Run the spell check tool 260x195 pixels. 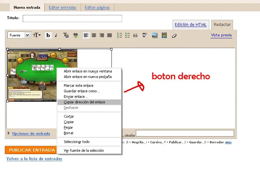144,35
